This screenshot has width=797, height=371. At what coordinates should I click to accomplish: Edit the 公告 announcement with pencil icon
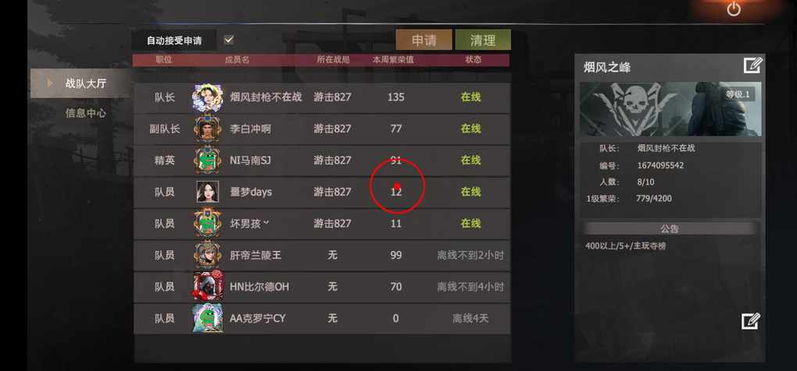coord(751,321)
